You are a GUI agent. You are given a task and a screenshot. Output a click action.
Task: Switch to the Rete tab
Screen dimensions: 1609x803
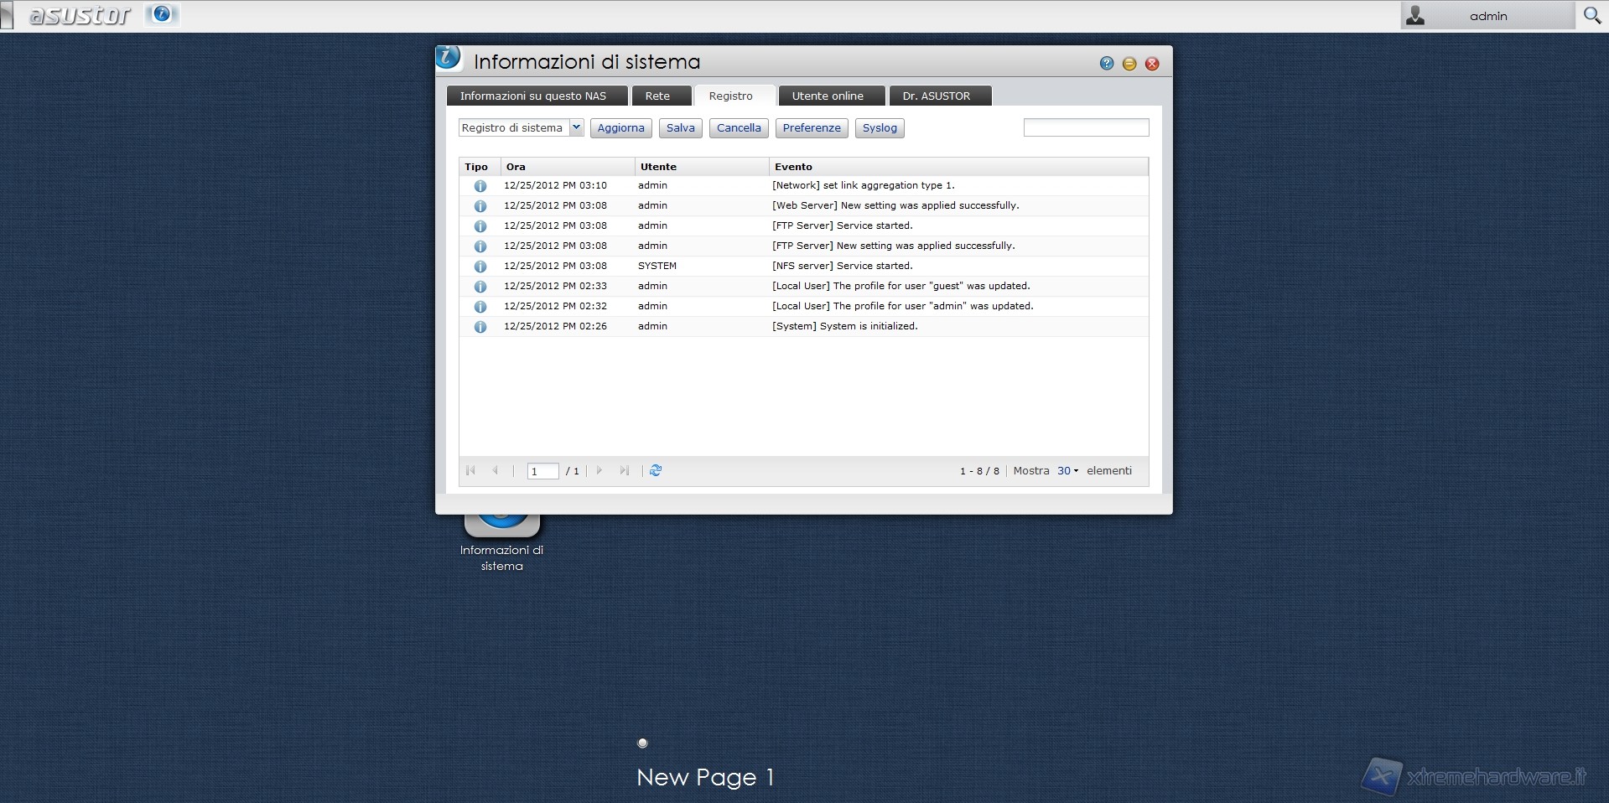pyautogui.click(x=657, y=96)
